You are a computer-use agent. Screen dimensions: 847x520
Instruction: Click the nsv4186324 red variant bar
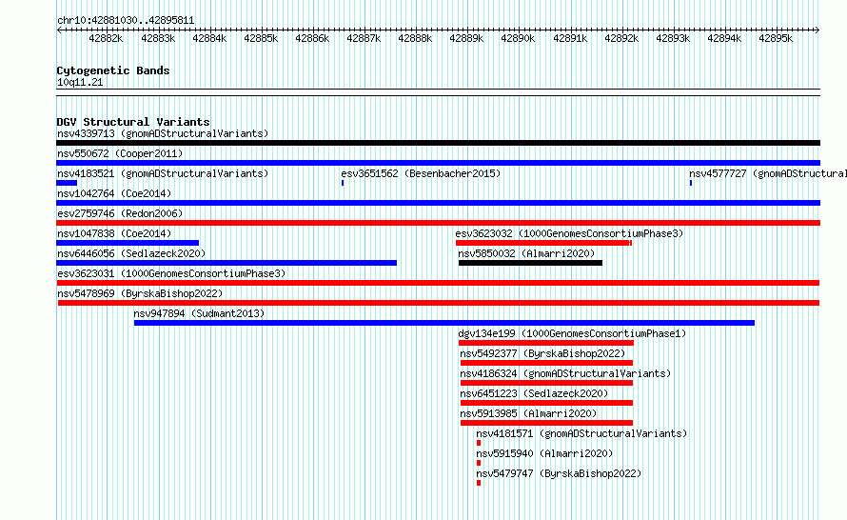pyautogui.click(x=546, y=383)
